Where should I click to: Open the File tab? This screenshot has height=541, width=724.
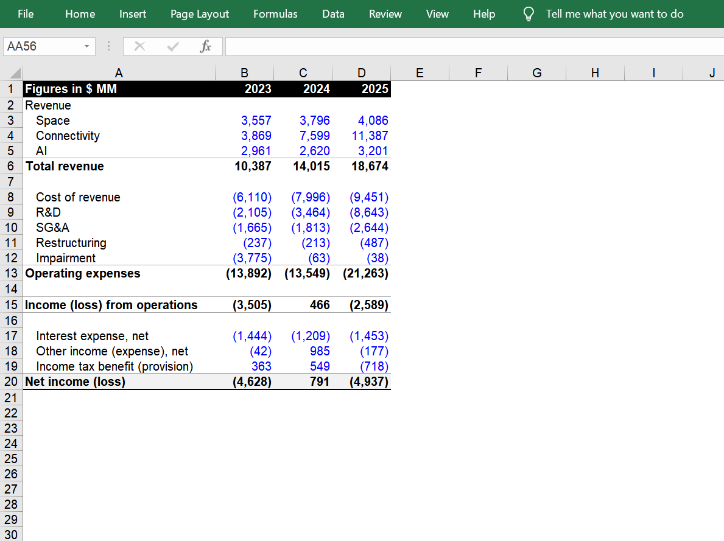(26, 14)
